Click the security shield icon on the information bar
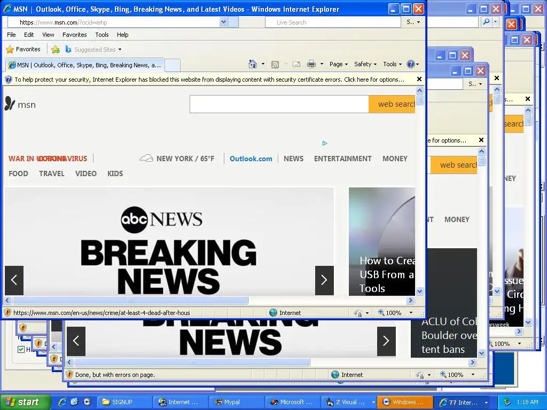Screen dimensions: 547x410 point(9,80)
